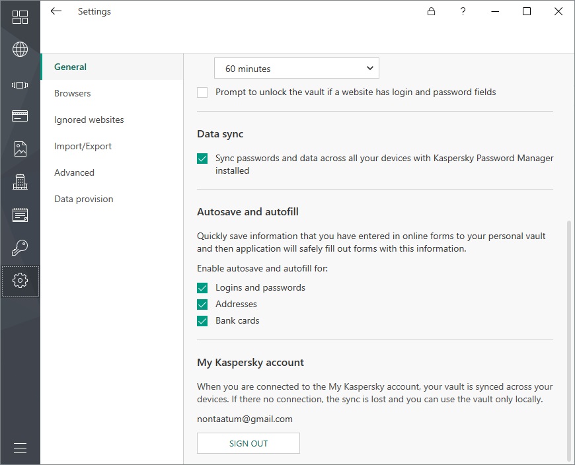Open the Images icon in sidebar
This screenshot has height=465, width=575.
(20, 149)
